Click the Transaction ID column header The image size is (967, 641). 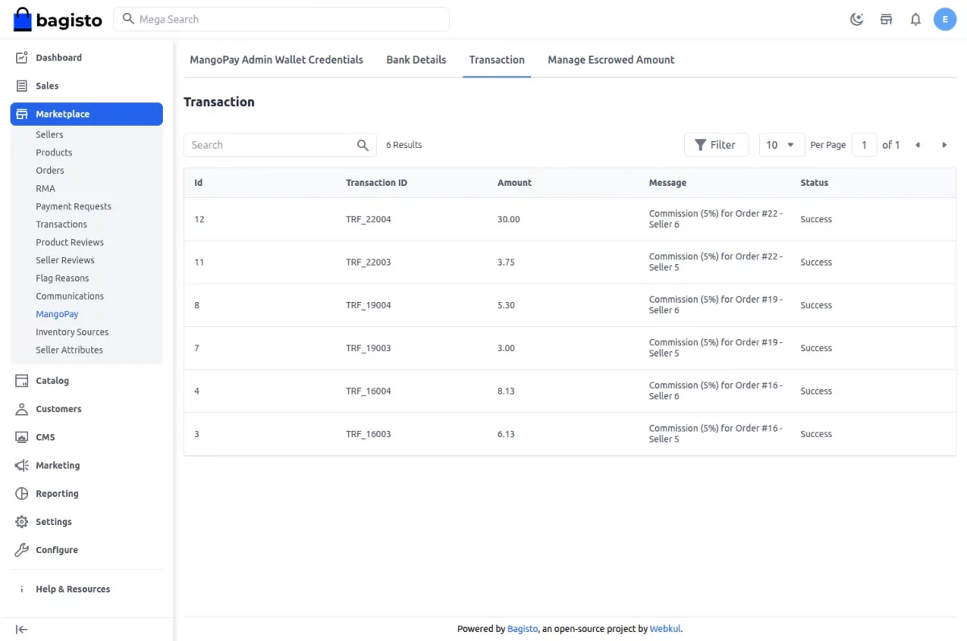point(376,183)
